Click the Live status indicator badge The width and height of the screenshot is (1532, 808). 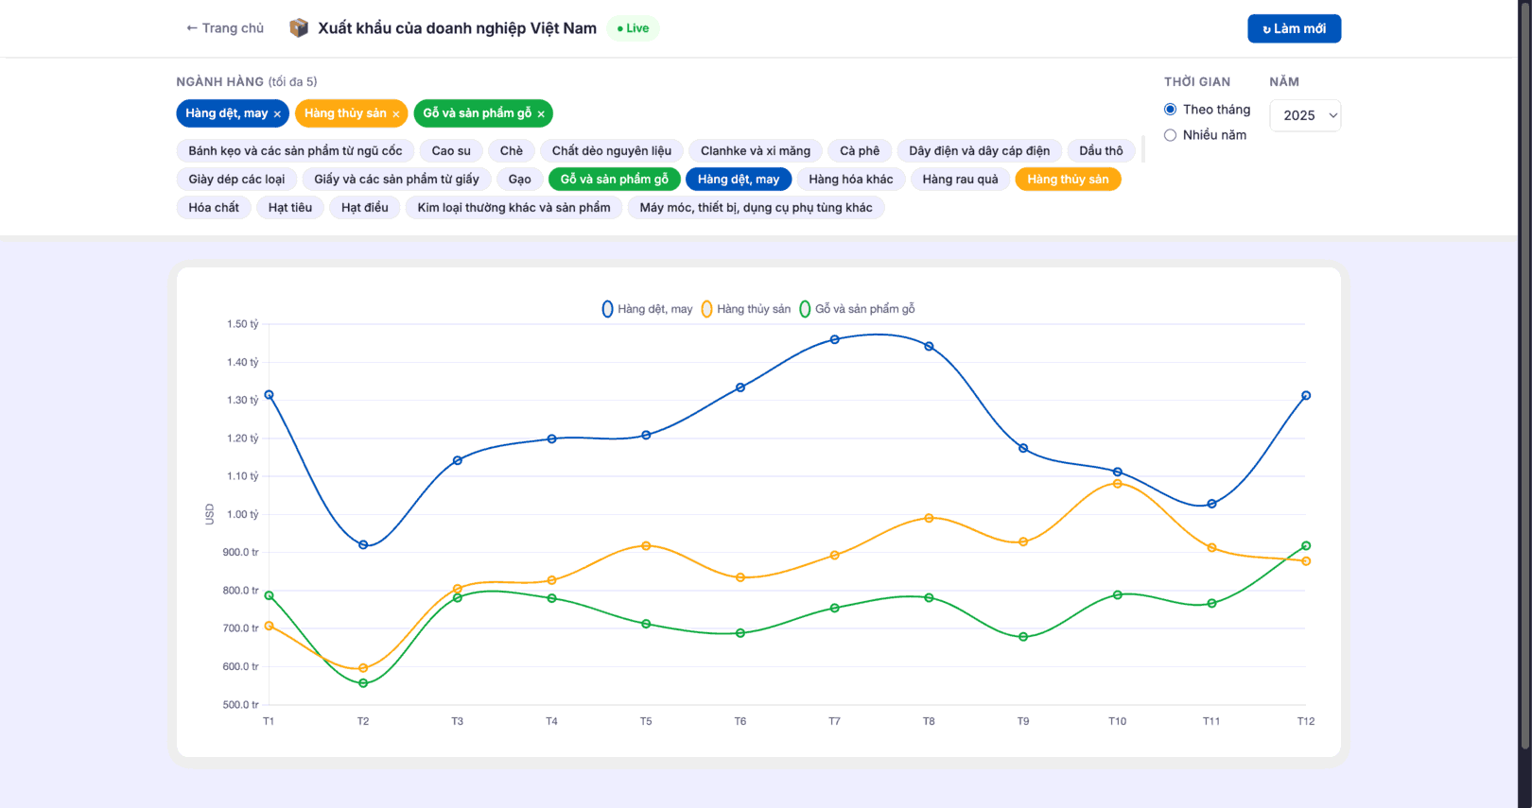click(x=633, y=28)
